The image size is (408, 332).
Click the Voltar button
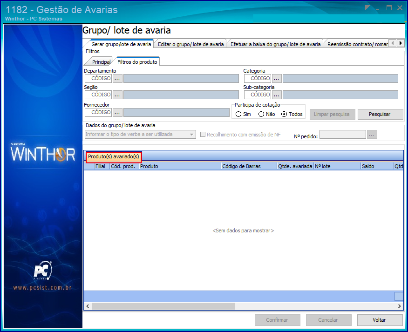380,320
